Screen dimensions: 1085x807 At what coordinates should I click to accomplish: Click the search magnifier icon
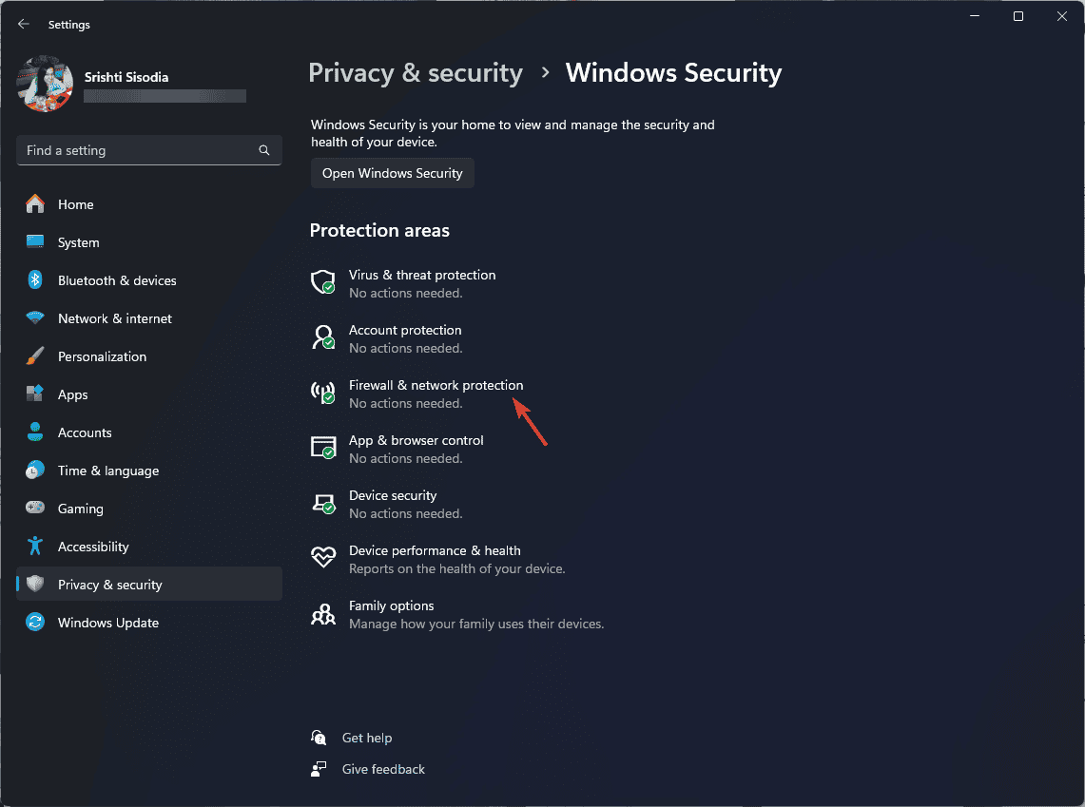(263, 150)
